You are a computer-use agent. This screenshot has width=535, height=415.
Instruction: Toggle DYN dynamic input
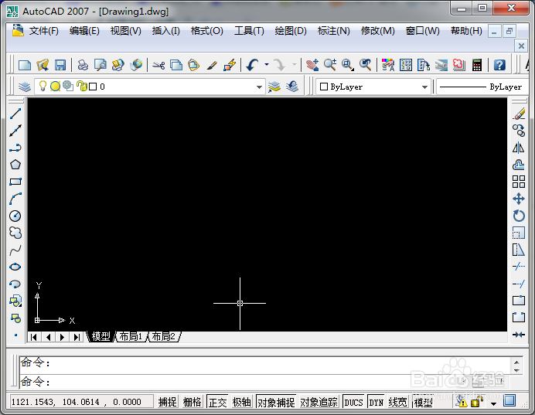pos(377,402)
